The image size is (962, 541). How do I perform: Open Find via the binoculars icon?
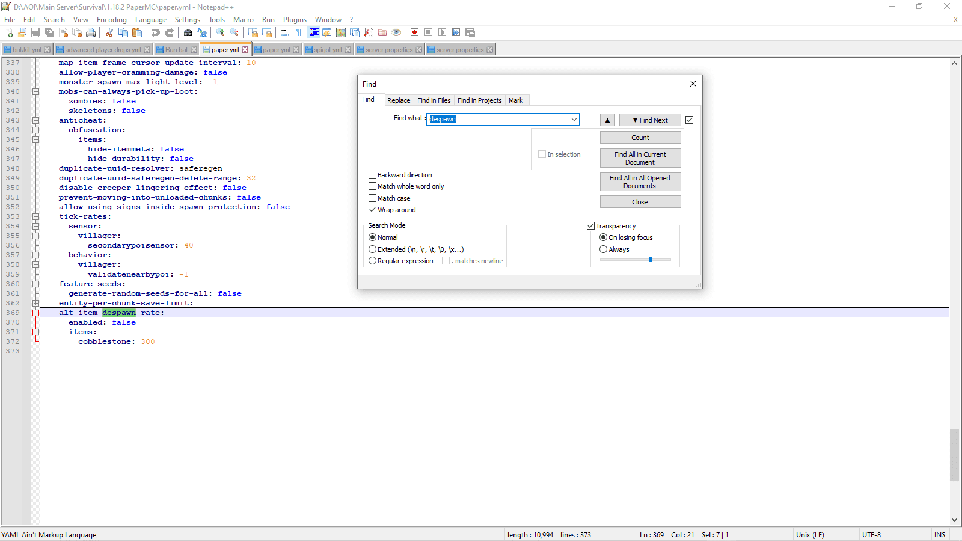tap(188, 32)
